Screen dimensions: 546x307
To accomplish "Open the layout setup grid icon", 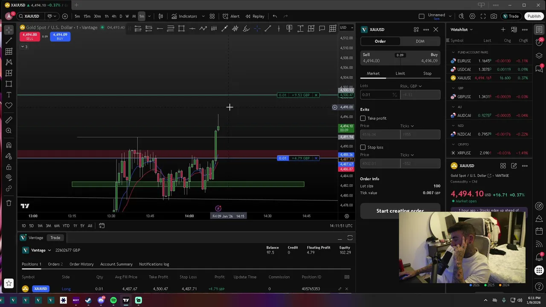I will (x=212, y=16).
